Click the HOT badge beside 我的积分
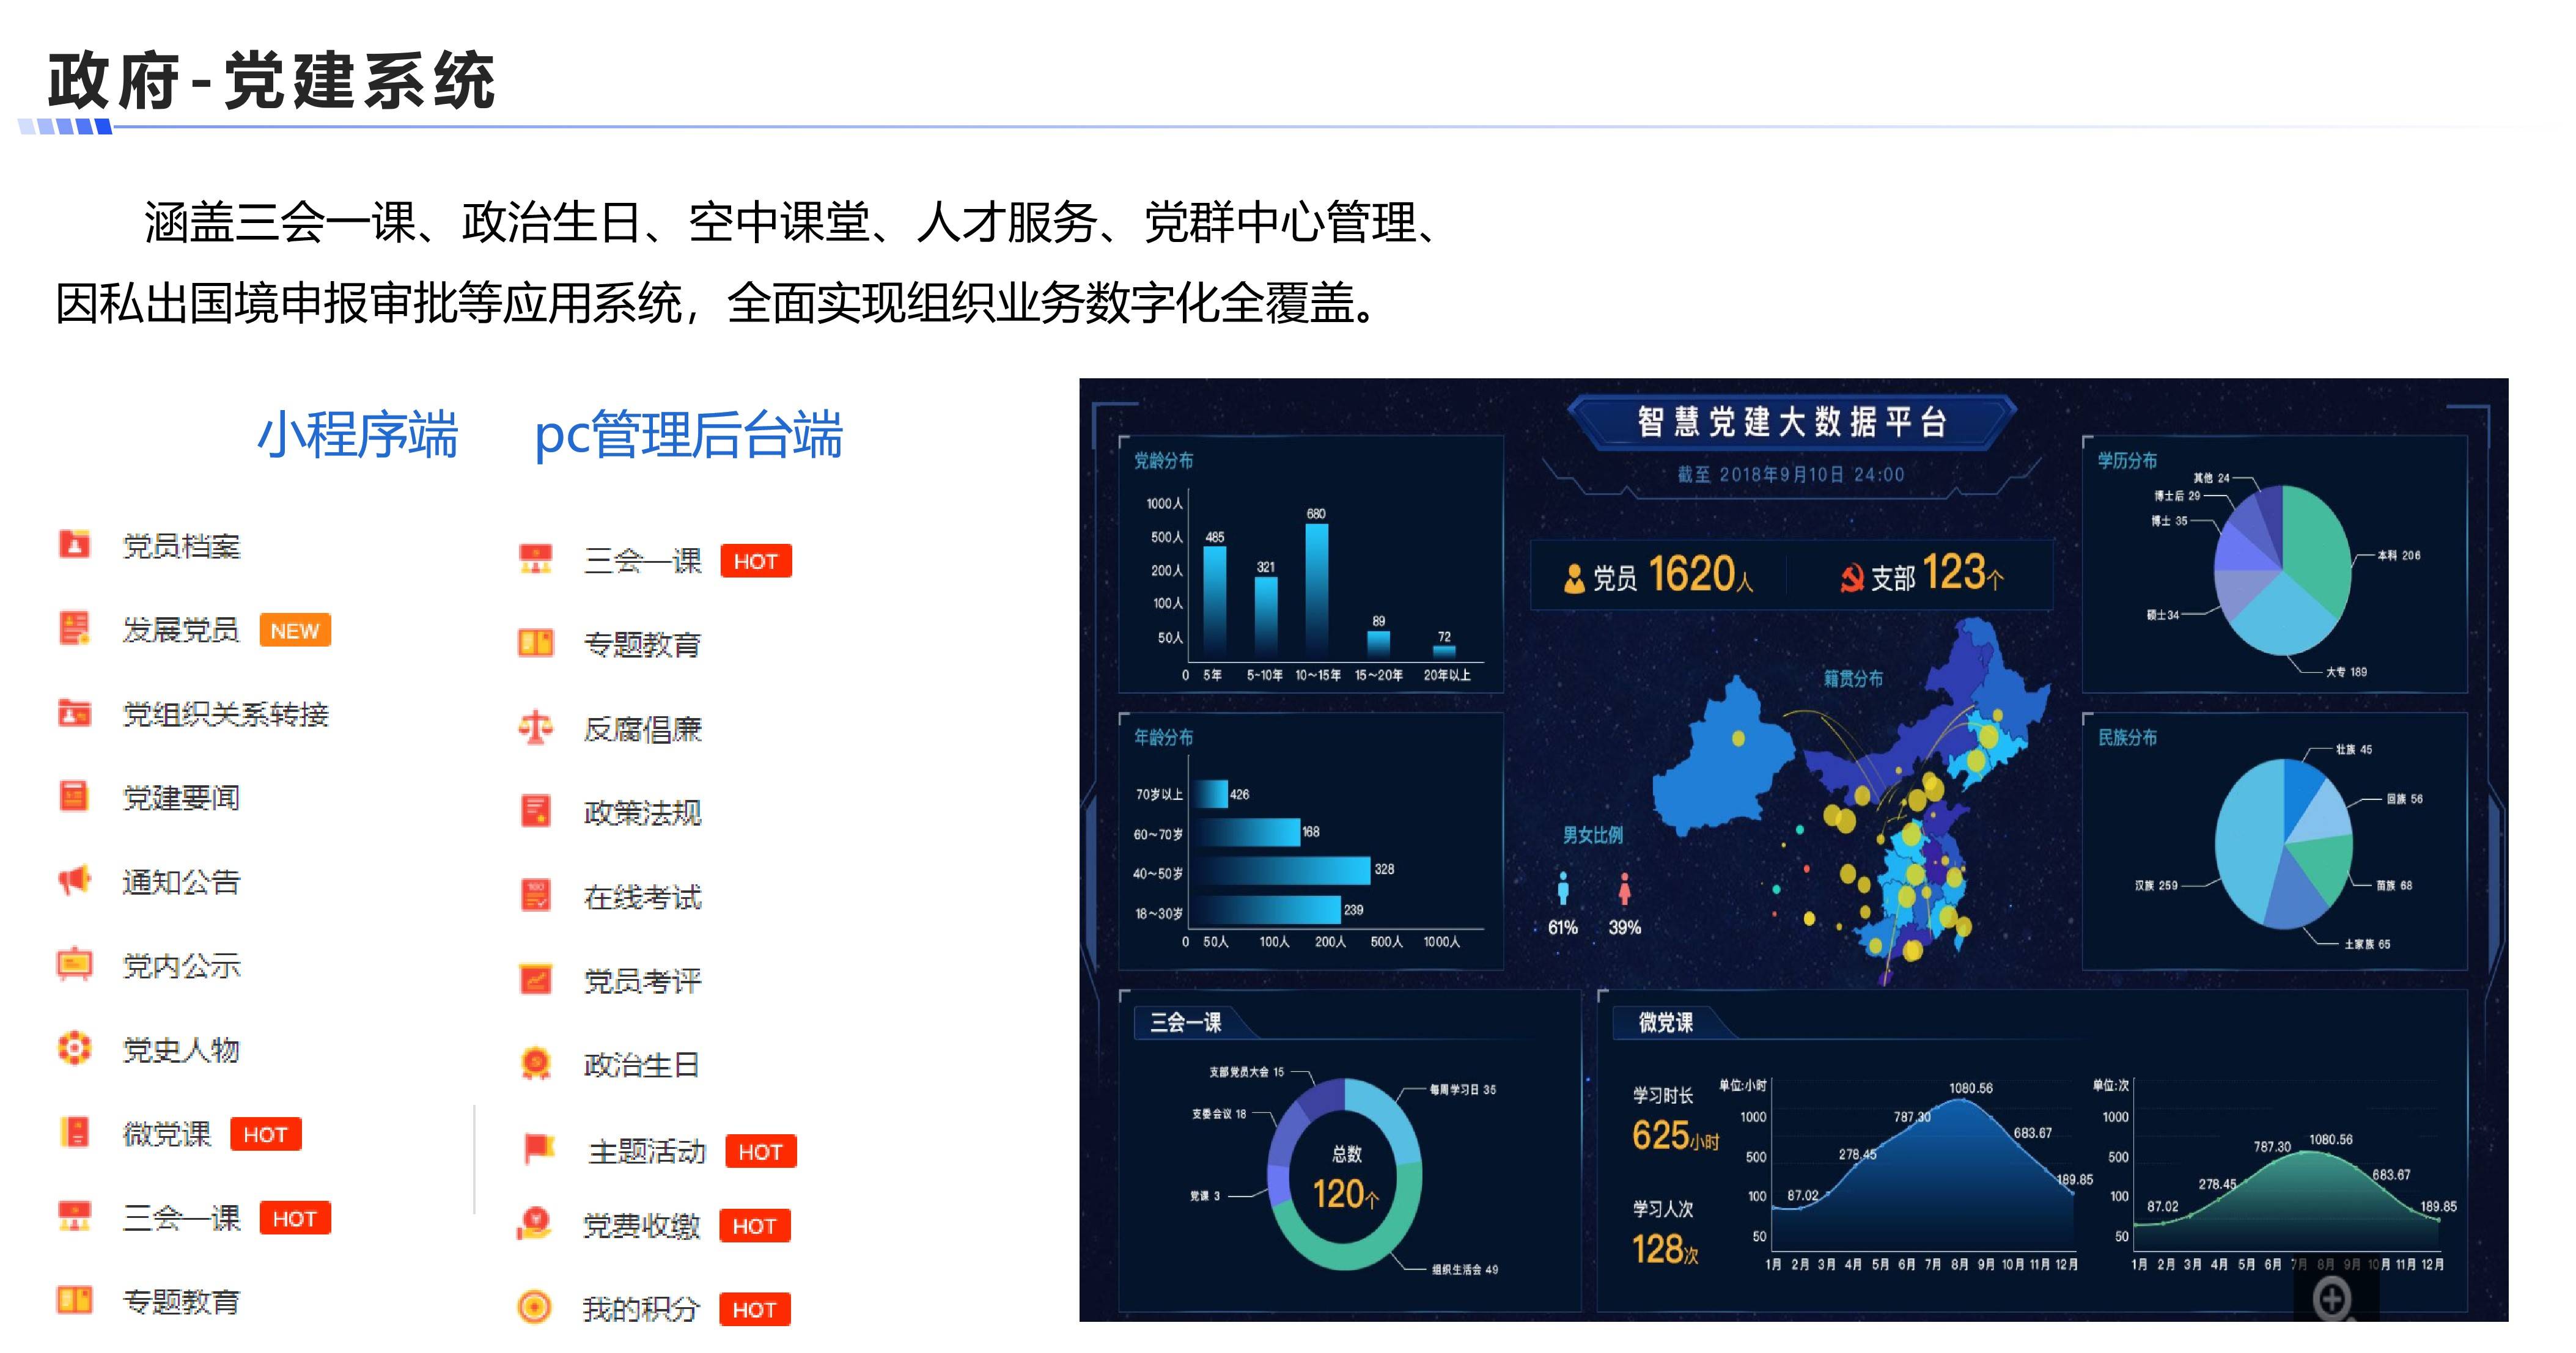This screenshot has width=2576, height=1353. point(755,1310)
